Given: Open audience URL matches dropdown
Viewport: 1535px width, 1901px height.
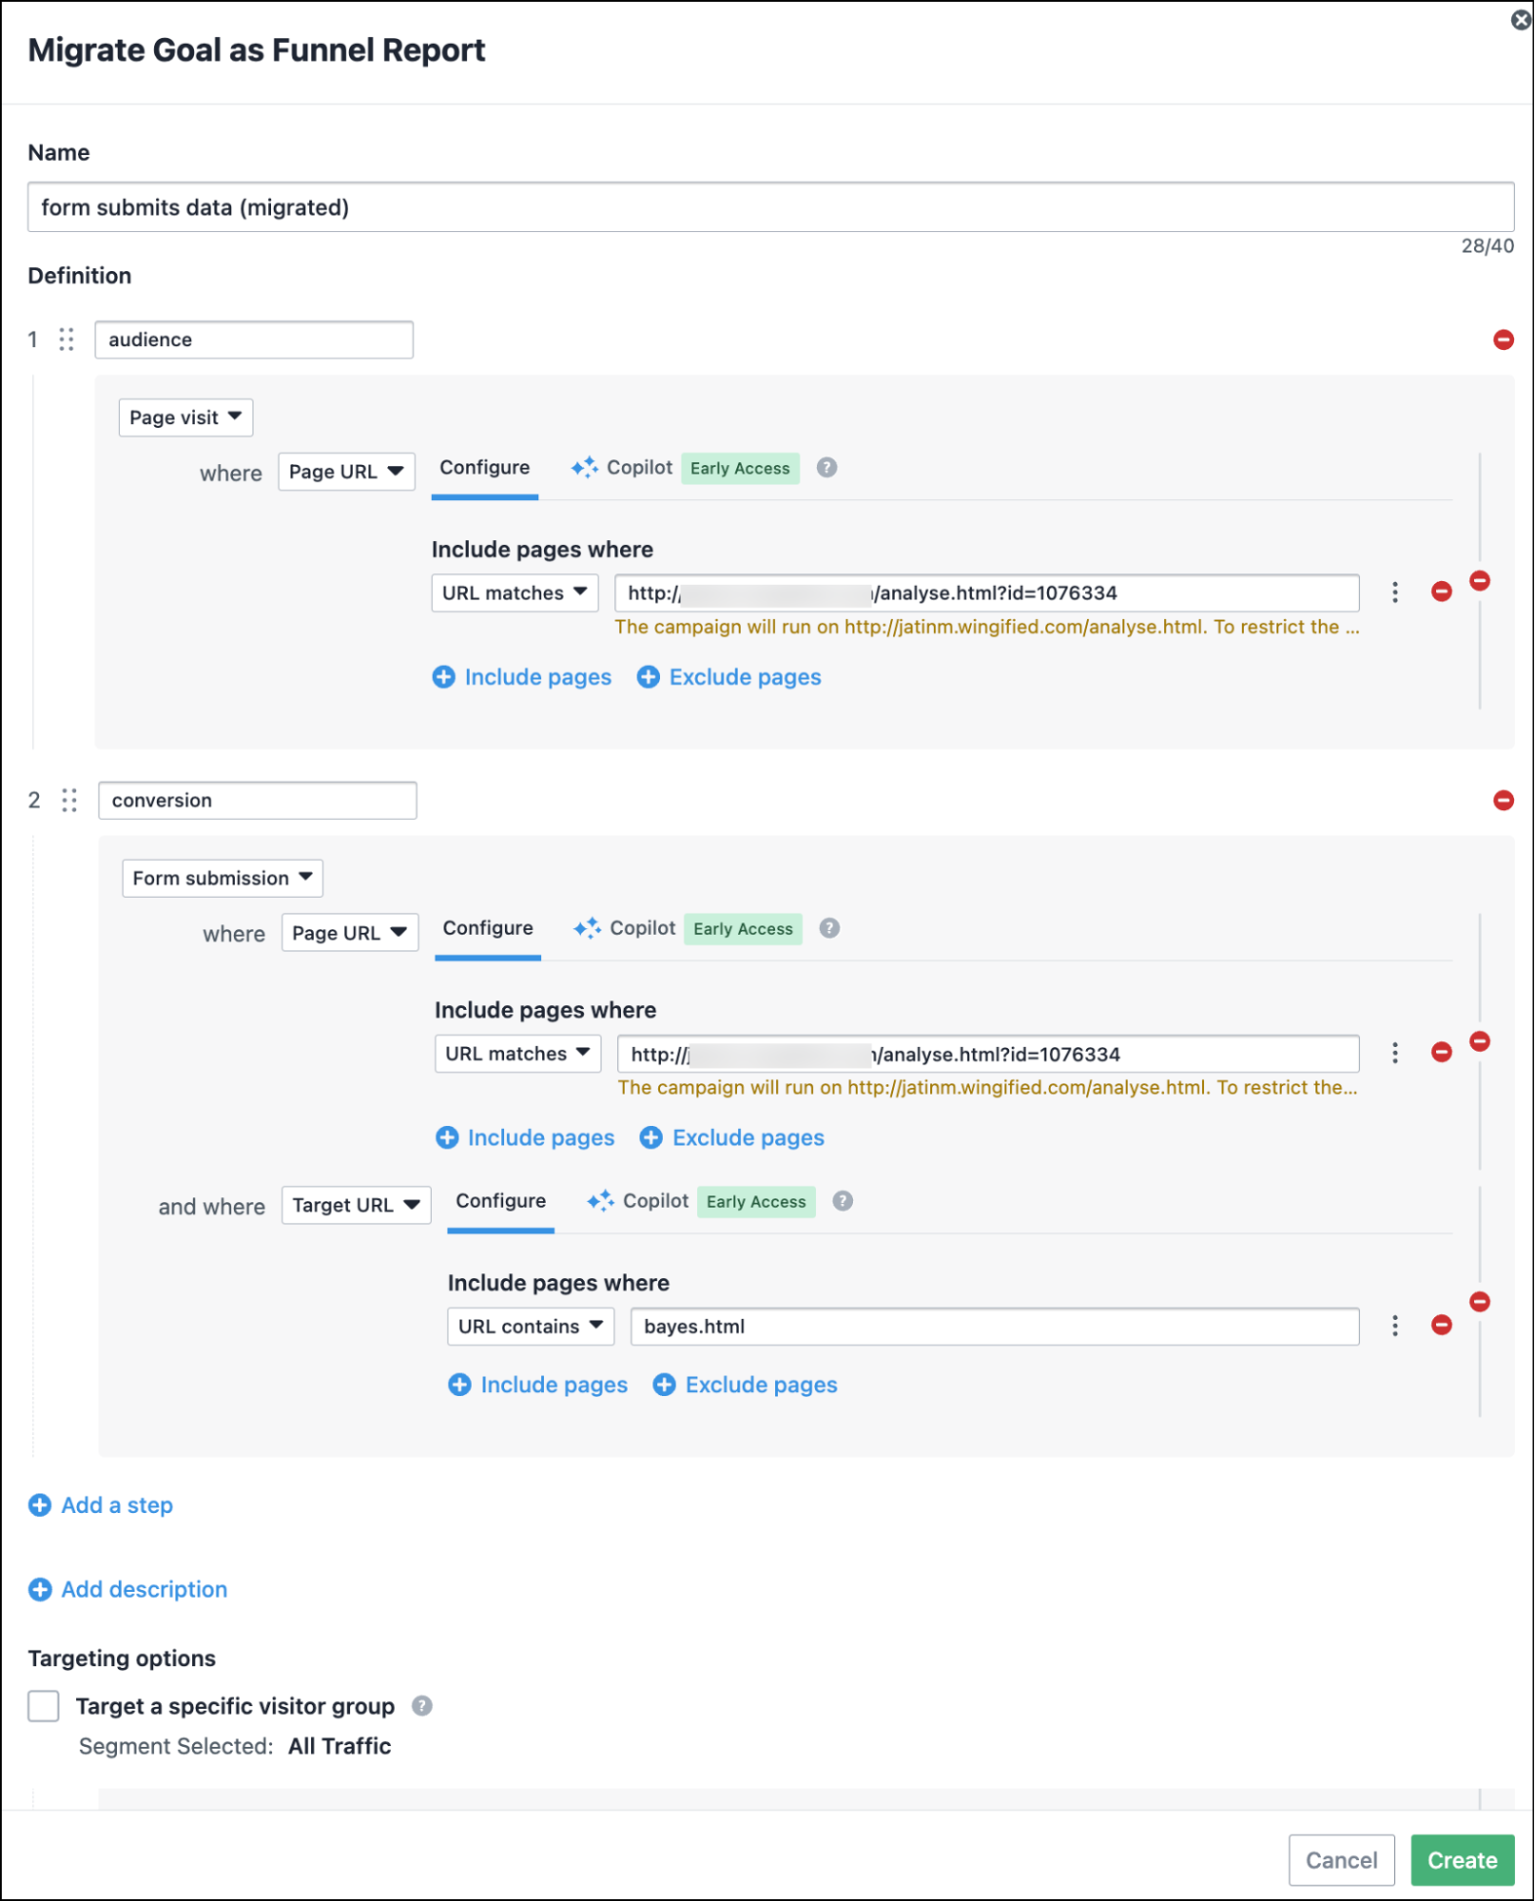Looking at the screenshot, I should pyautogui.click(x=515, y=592).
